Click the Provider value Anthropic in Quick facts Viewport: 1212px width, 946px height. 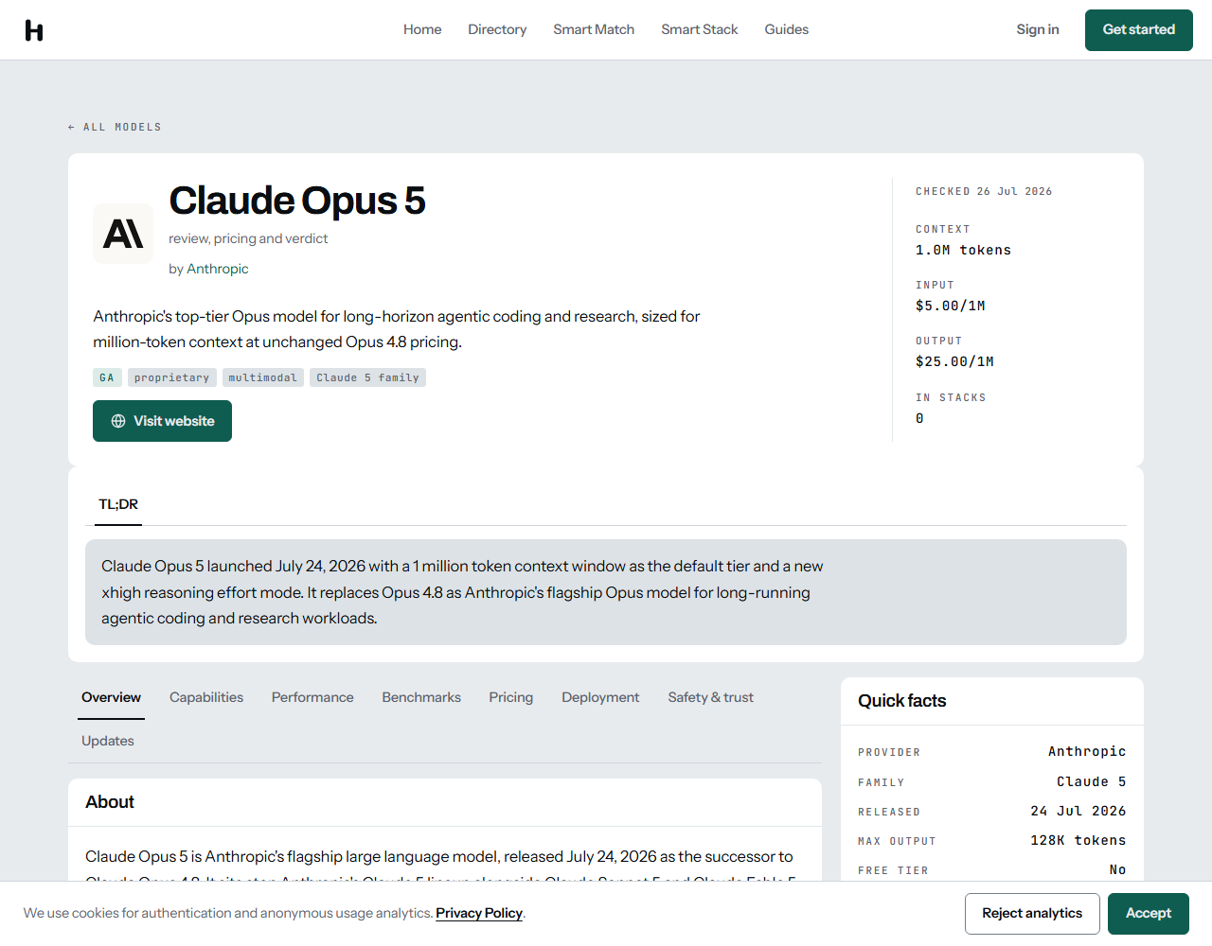(x=1087, y=751)
